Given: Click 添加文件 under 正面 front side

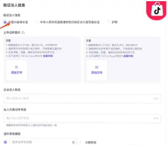Looking at the screenshot, I should (x=17, y=72).
